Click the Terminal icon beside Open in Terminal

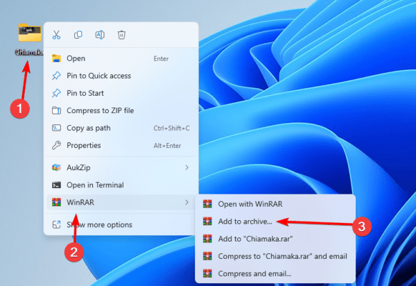tap(56, 185)
